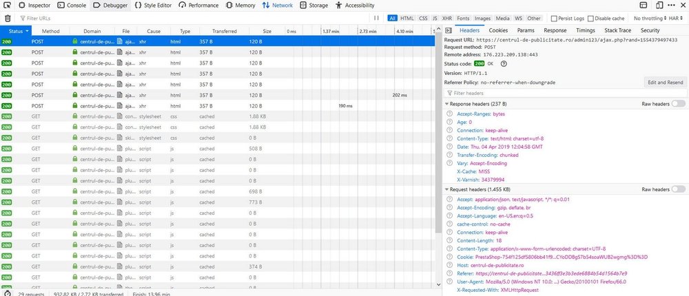Open devtools more options menu
The width and height of the screenshot is (689, 296).
[671, 6]
